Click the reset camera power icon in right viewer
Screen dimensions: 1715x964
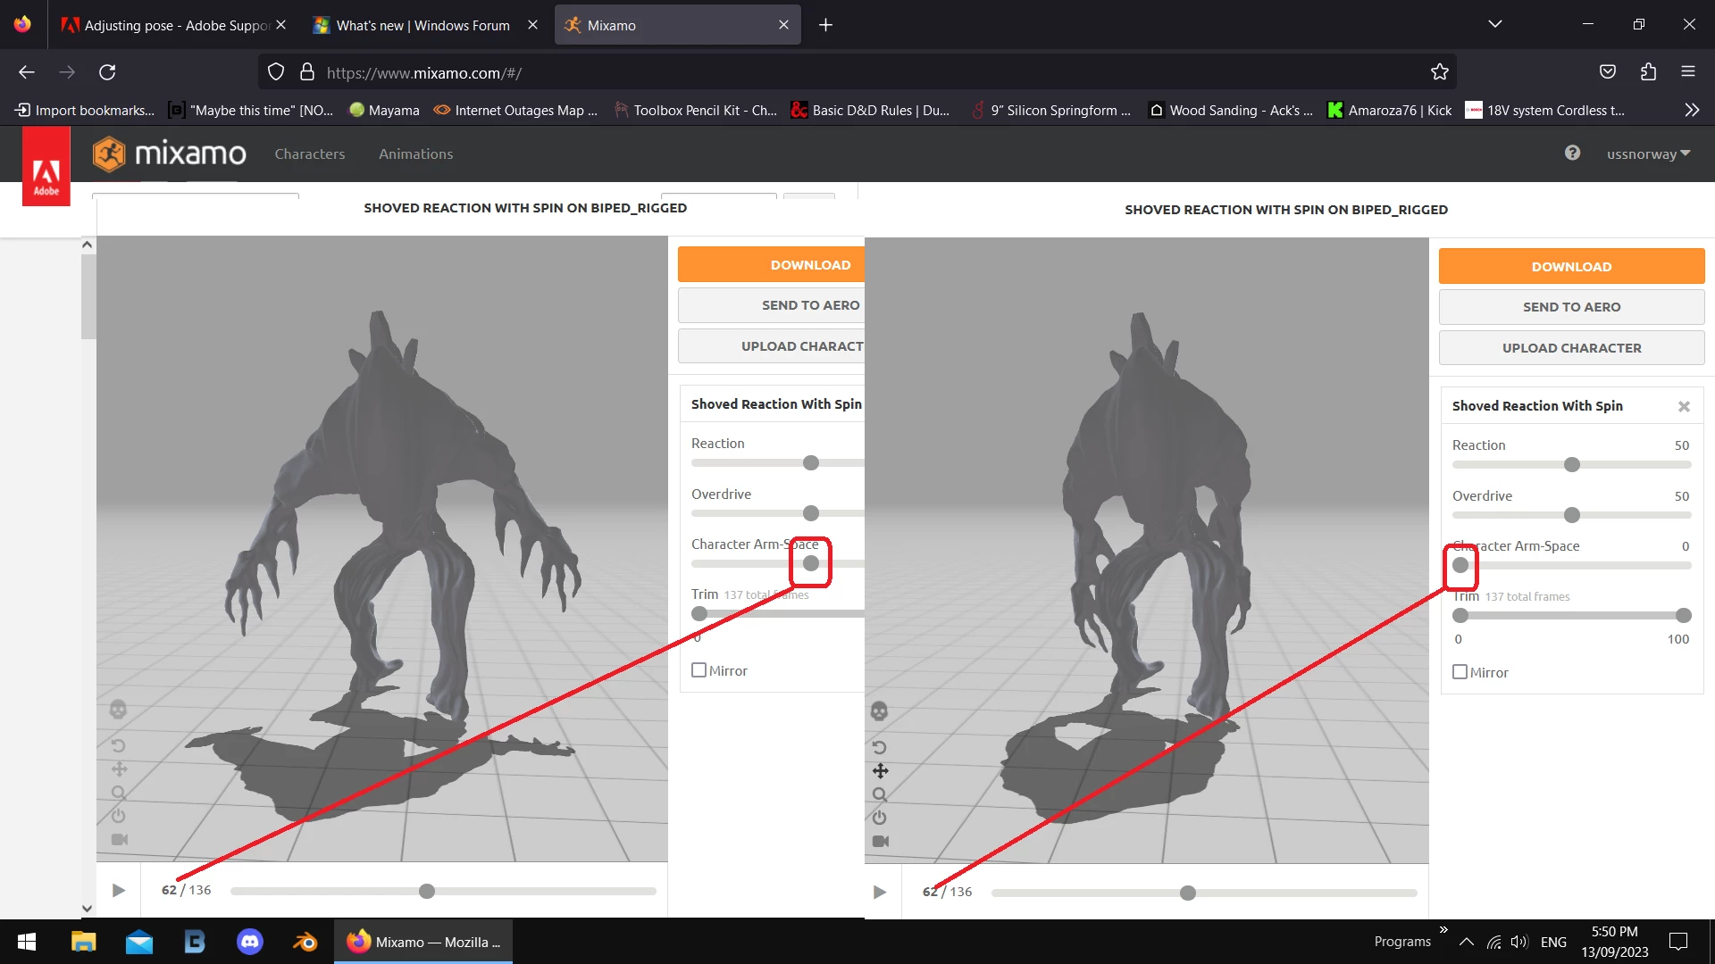click(x=880, y=818)
